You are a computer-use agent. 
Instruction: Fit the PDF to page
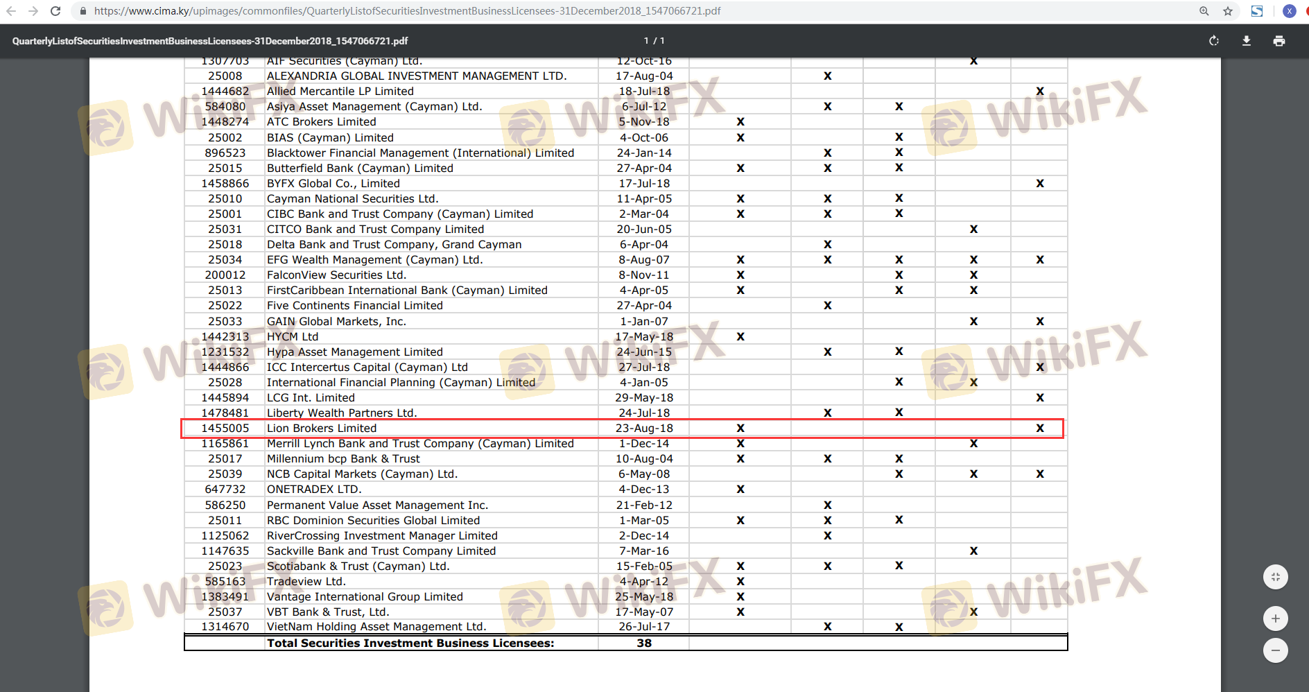1276,577
